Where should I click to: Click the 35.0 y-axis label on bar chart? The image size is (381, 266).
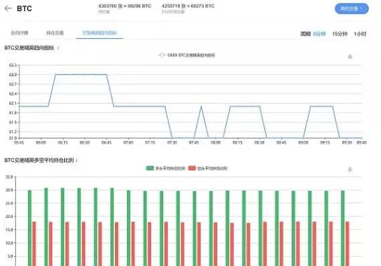click(9, 177)
